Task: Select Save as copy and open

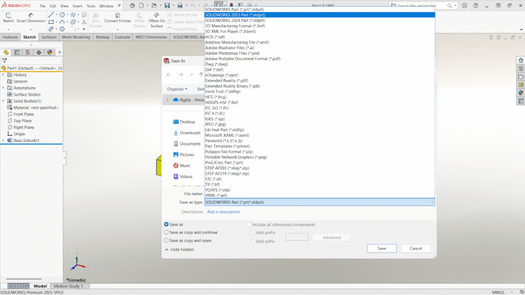Action: tap(167, 240)
